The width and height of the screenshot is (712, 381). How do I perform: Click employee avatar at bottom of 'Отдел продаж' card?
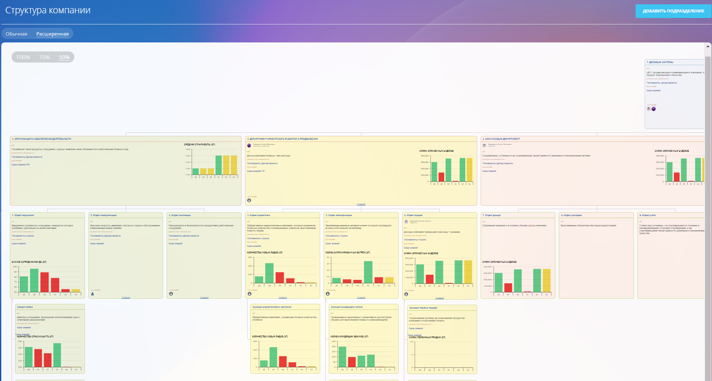point(406,294)
